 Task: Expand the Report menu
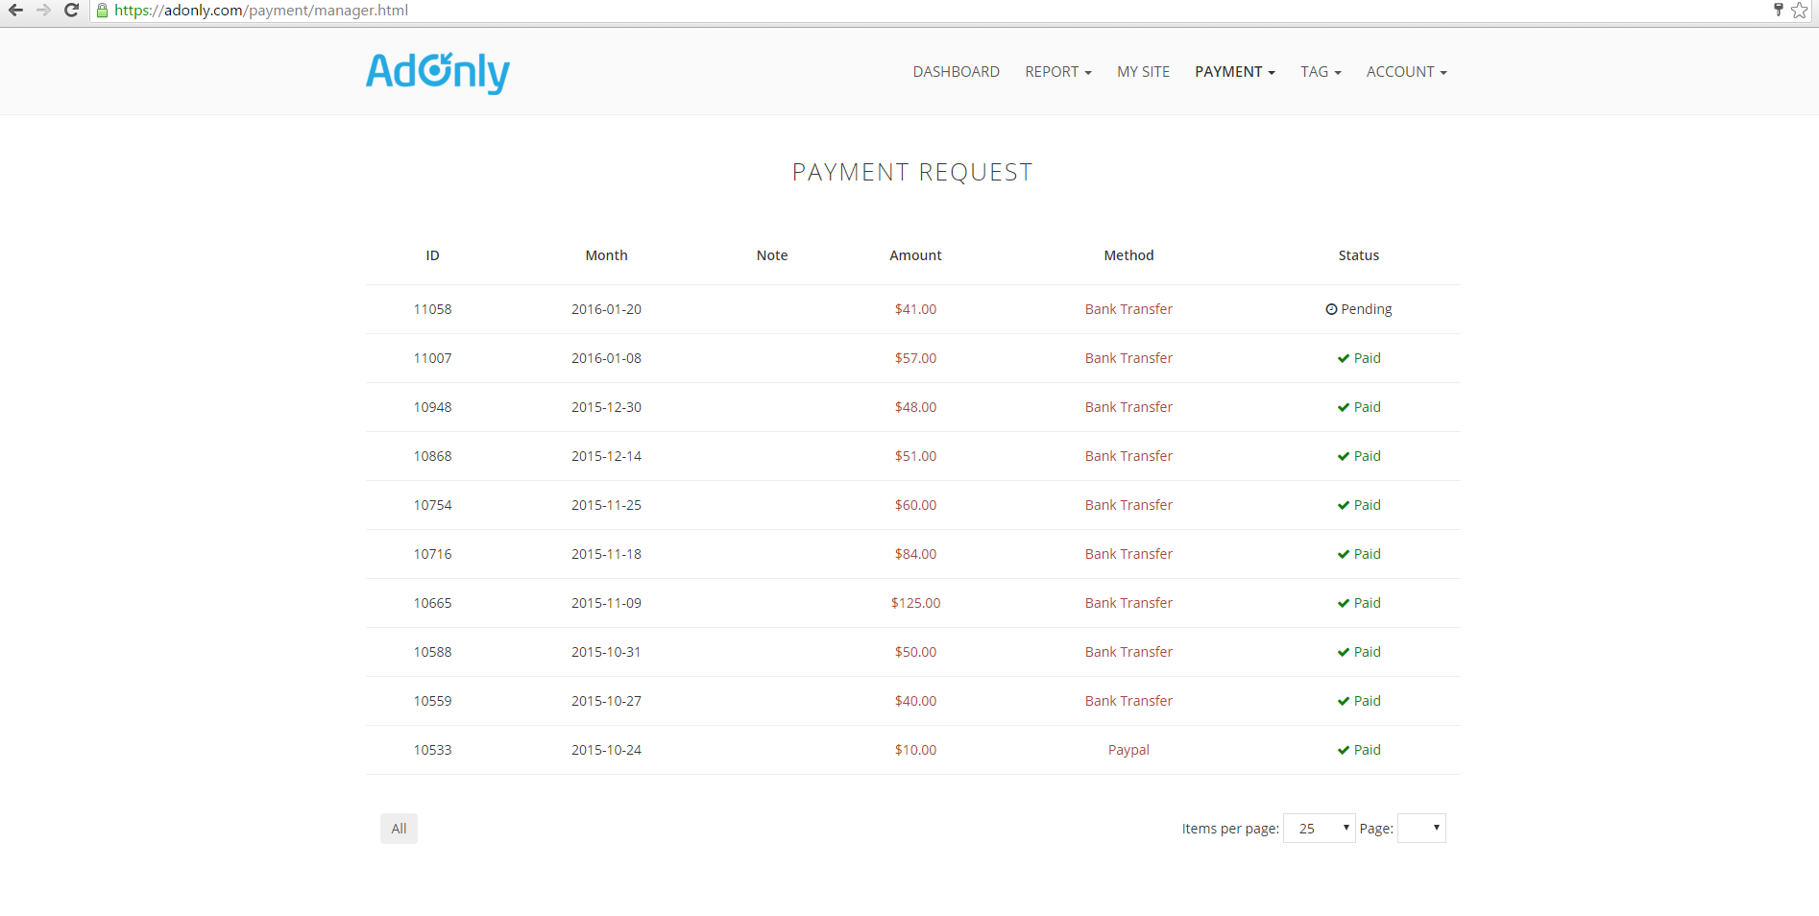pos(1058,72)
